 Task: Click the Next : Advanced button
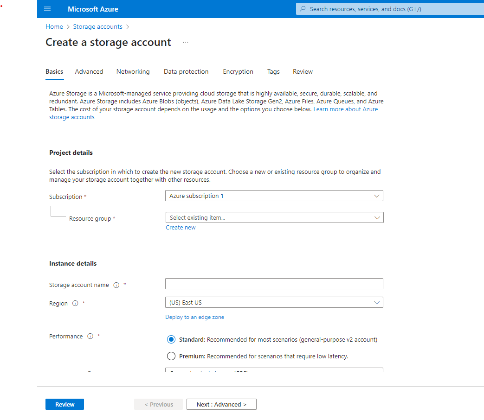click(222, 404)
